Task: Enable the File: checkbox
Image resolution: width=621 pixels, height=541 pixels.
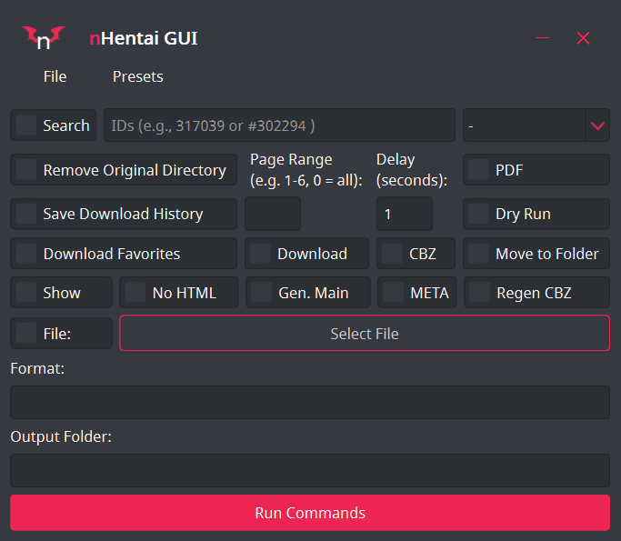Action: pyautogui.click(x=26, y=334)
